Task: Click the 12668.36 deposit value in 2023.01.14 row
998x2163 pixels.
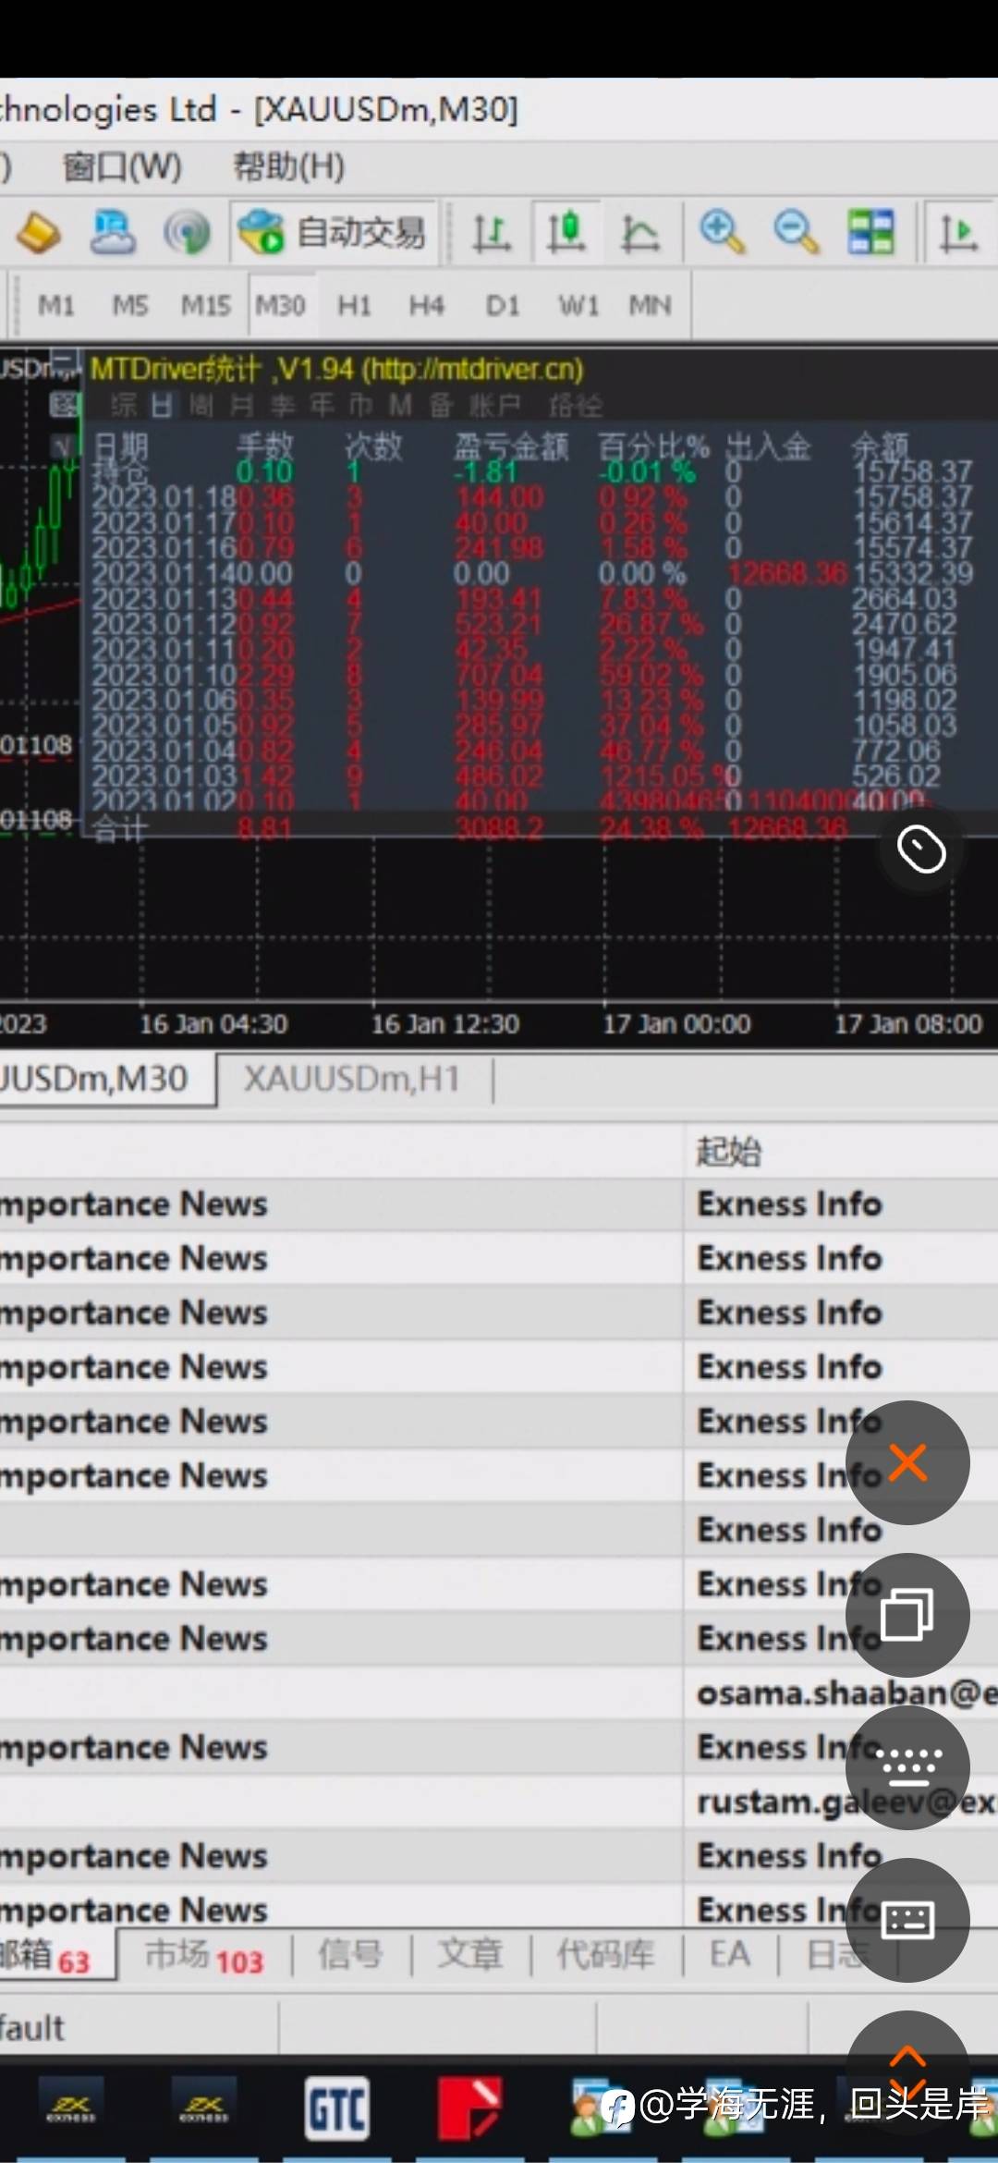Action: click(787, 574)
